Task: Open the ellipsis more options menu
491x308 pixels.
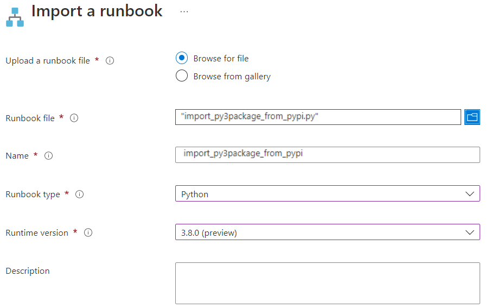Action: tap(184, 11)
